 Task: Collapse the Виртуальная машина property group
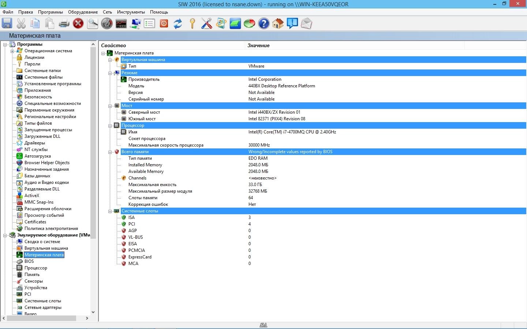110,60
